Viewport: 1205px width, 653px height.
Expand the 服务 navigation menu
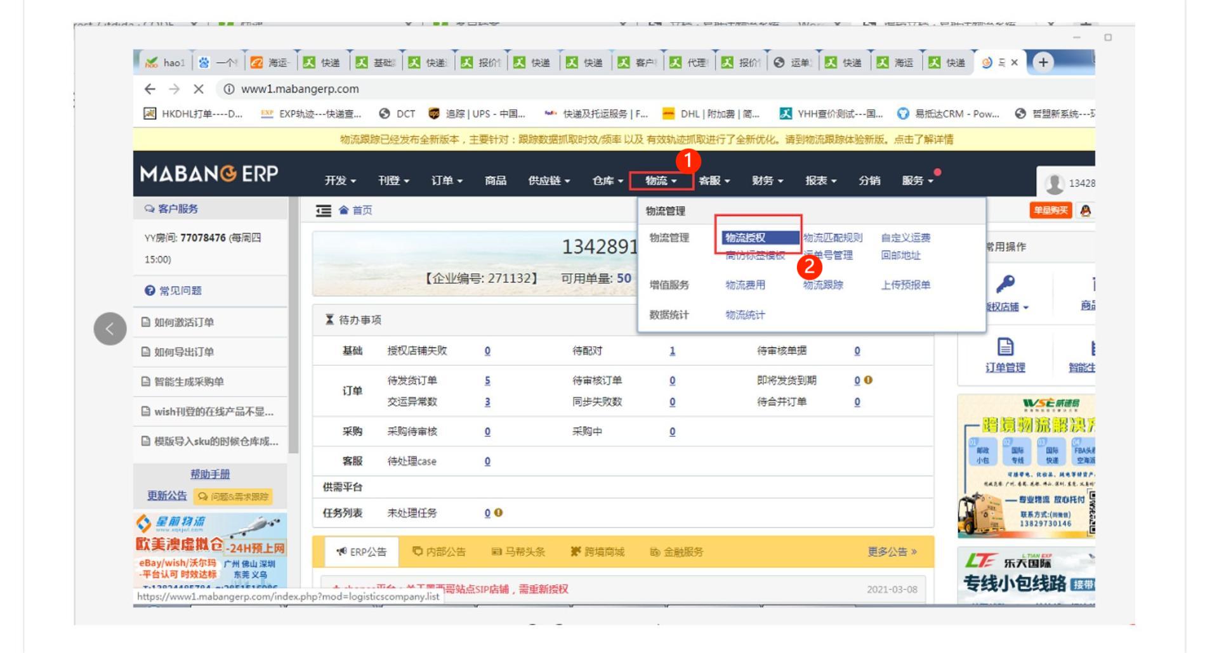click(x=918, y=181)
